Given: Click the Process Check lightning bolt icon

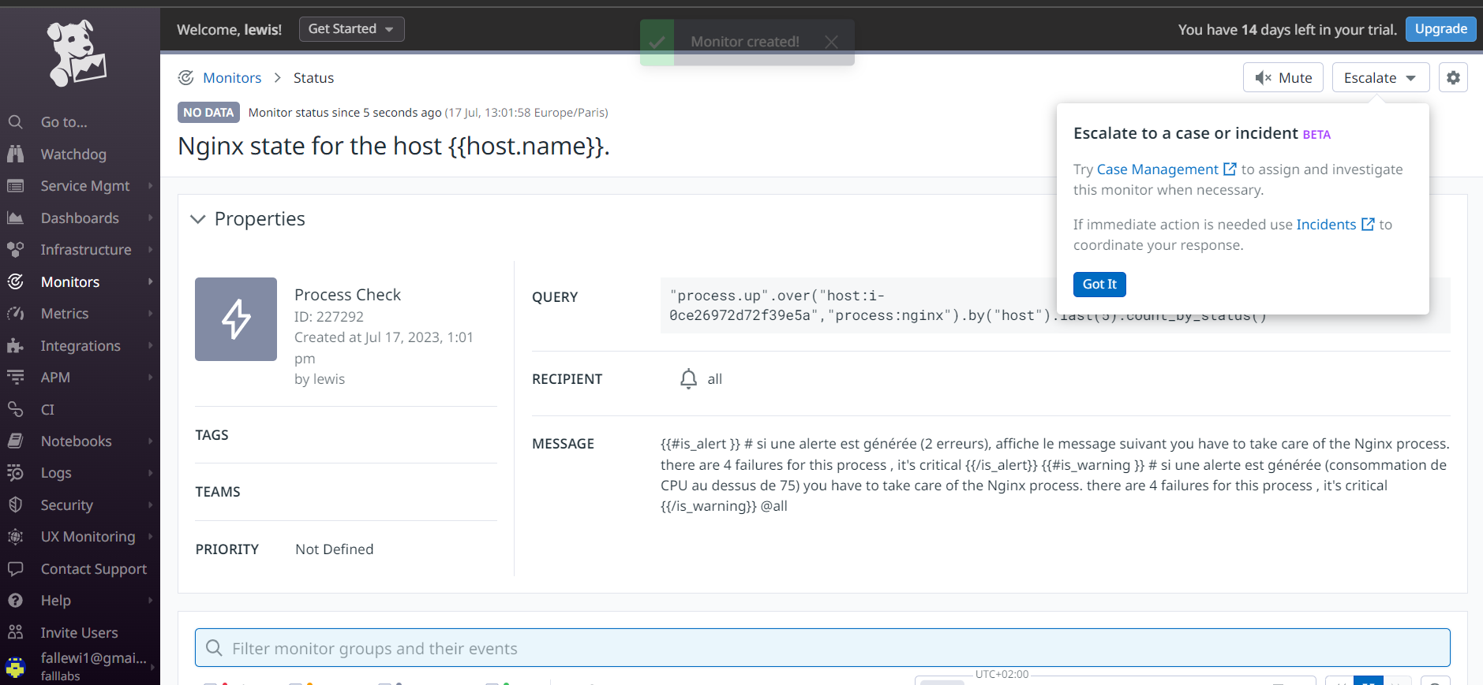Looking at the screenshot, I should click(x=236, y=319).
